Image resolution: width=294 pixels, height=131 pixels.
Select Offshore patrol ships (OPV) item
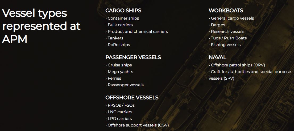click(237, 65)
